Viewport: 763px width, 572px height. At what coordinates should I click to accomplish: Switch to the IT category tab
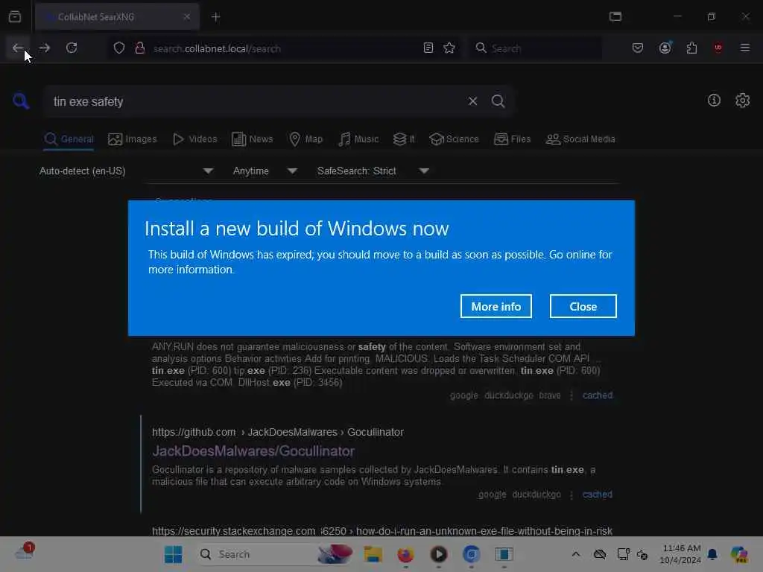pyautogui.click(x=404, y=139)
